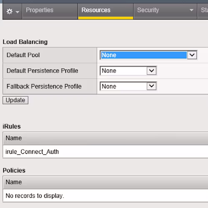Open the Default Persistence Profile dropdown
The image size is (208, 208).
(128, 71)
